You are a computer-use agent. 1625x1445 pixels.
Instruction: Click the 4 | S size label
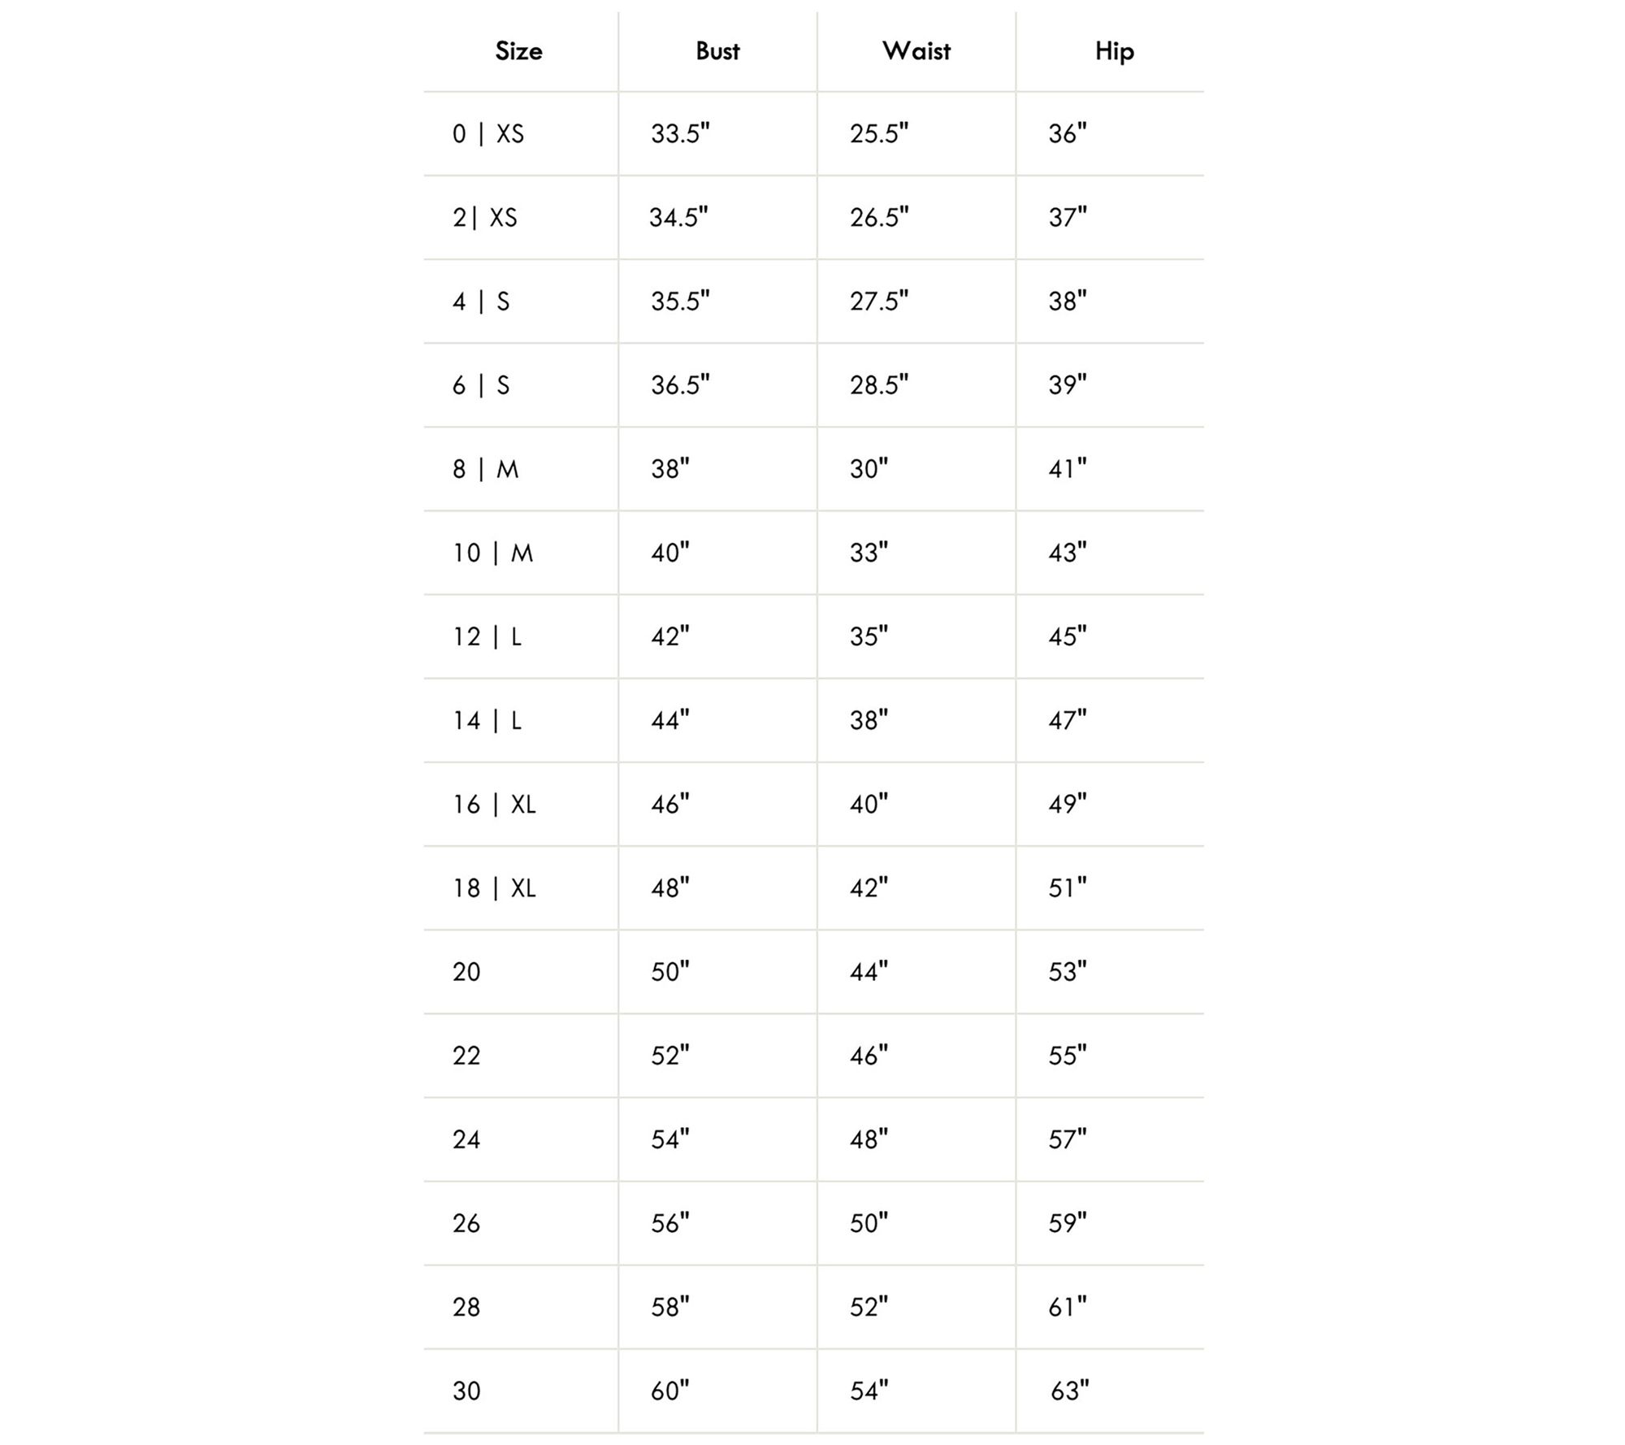point(481,302)
